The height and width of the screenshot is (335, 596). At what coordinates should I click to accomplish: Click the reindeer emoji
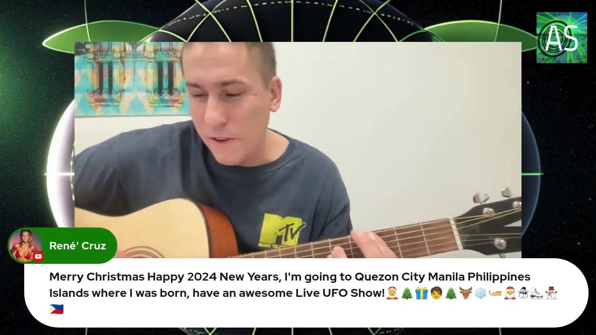(x=465, y=294)
